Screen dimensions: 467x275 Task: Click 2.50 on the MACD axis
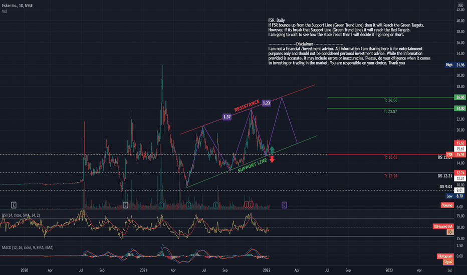460,245
